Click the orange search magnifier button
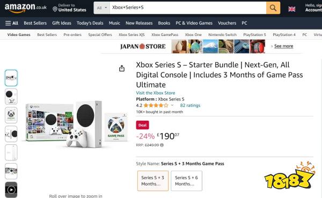This screenshot has width=322, height=198. click(273, 8)
